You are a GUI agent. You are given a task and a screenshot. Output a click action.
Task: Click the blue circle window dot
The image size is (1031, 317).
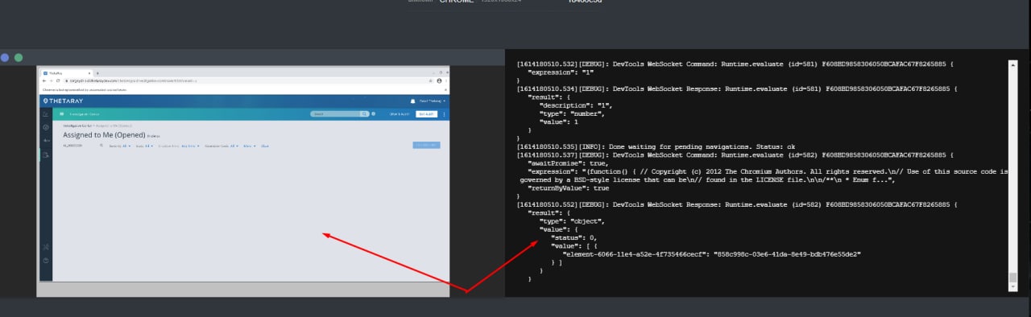pos(5,58)
